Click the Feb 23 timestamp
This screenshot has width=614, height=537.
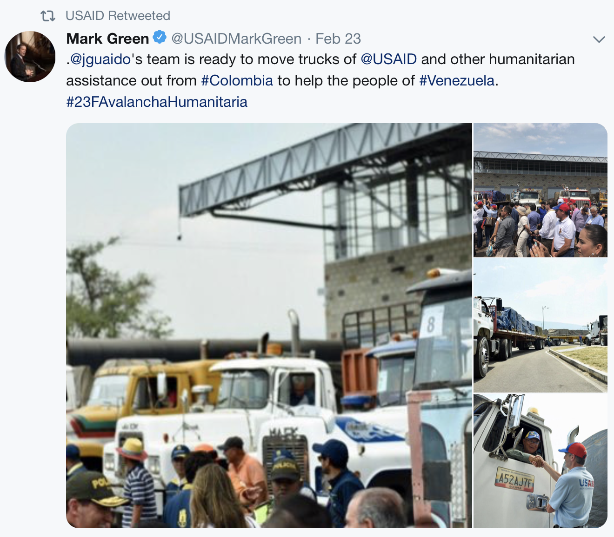tap(338, 39)
